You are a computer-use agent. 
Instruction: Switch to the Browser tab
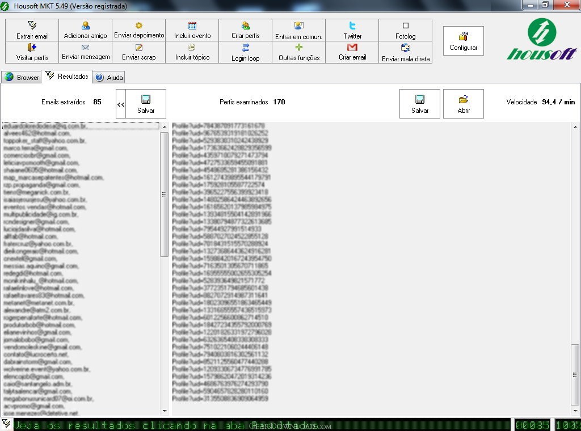(x=22, y=77)
